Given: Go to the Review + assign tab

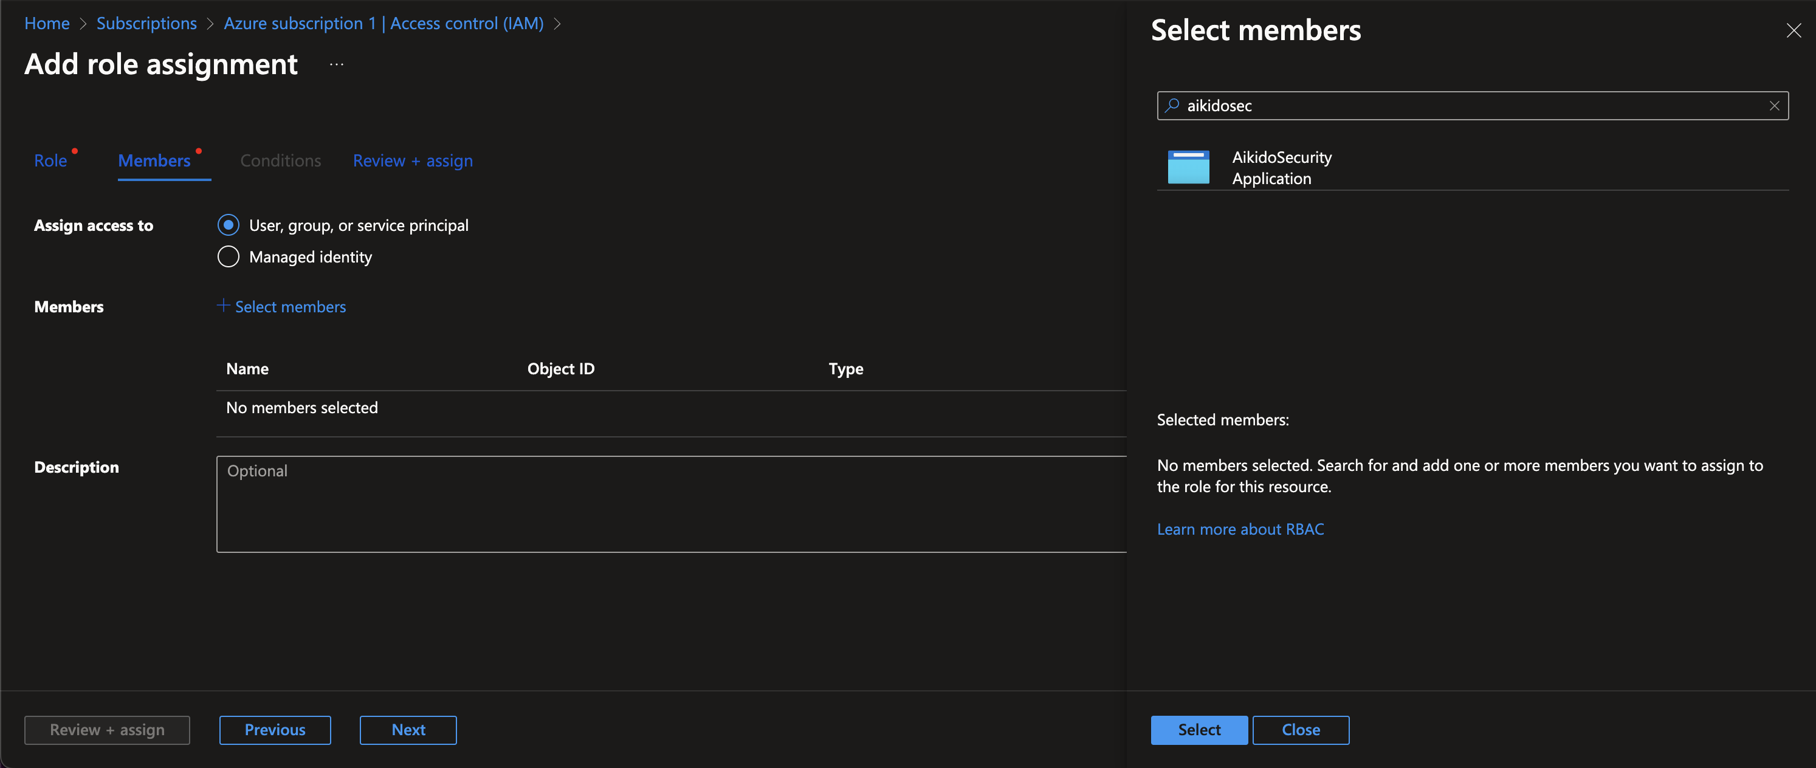Looking at the screenshot, I should 413,160.
